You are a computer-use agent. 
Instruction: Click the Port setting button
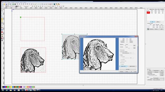150,80
